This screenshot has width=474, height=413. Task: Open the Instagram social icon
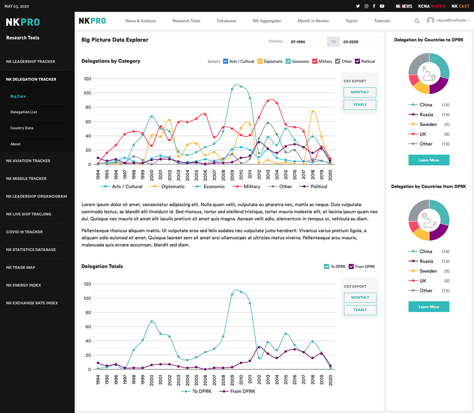click(366, 6)
